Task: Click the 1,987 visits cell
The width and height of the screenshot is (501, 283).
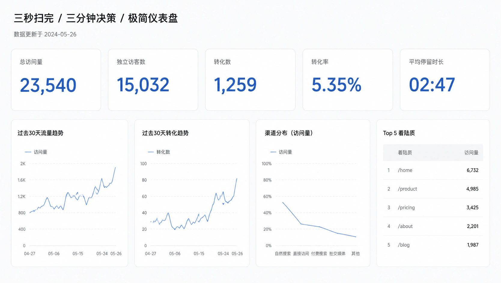Action: click(473, 245)
